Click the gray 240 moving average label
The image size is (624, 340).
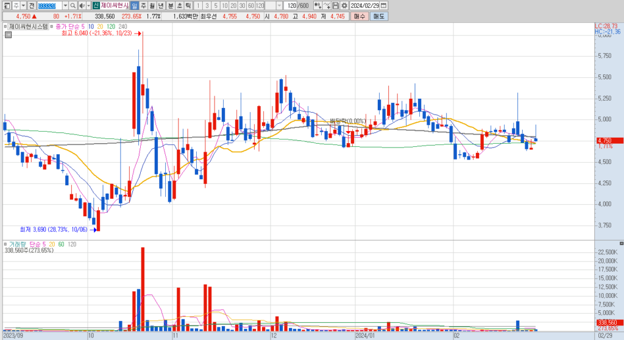(x=122, y=27)
